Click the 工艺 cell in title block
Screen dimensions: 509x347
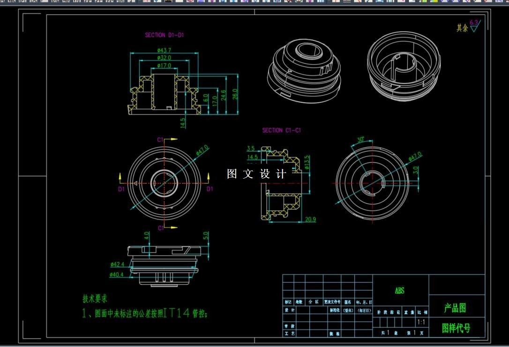tap(290, 333)
